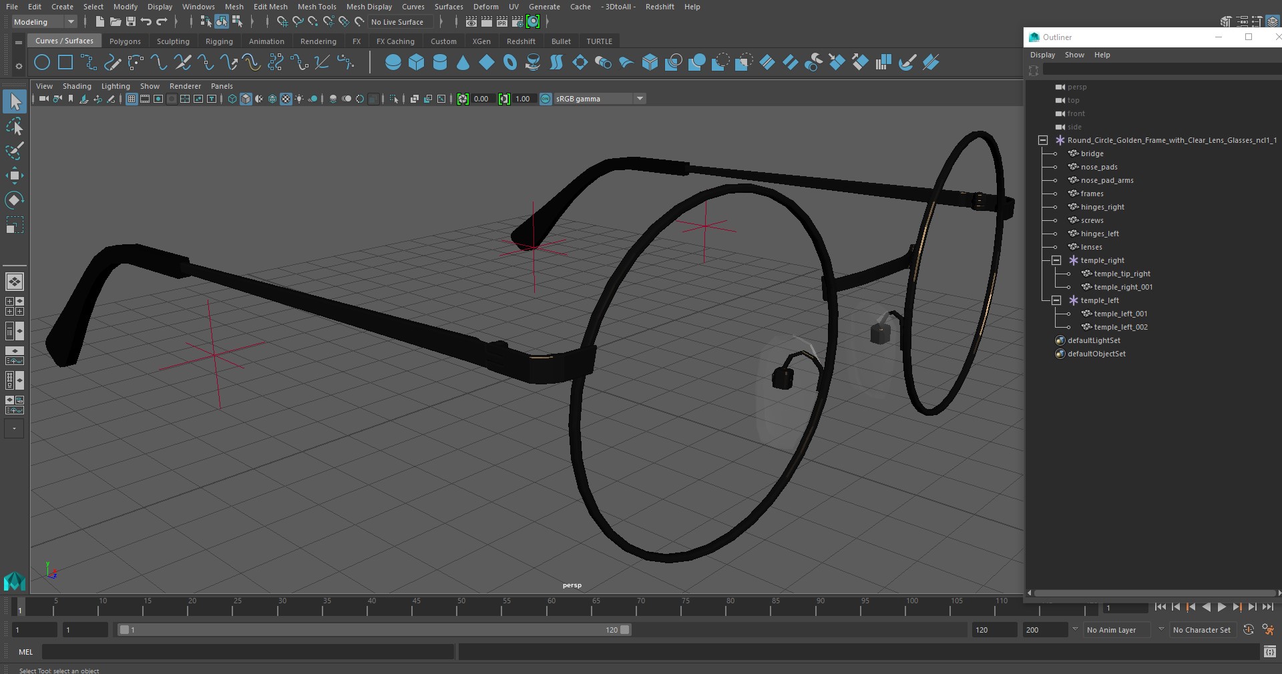Click the Open Scene folder icon

pyautogui.click(x=115, y=22)
